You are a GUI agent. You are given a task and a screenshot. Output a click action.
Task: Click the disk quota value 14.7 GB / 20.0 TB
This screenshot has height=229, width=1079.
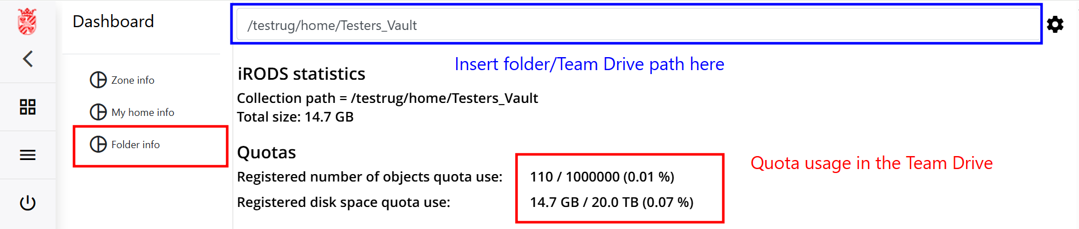(x=612, y=202)
